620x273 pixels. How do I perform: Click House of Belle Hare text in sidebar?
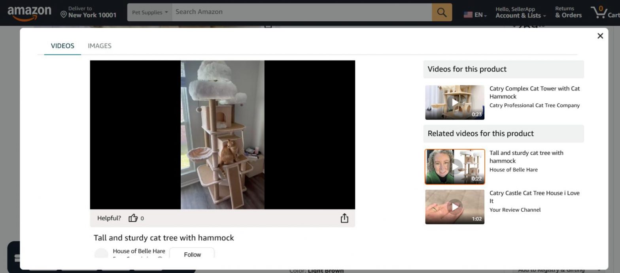(513, 169)
